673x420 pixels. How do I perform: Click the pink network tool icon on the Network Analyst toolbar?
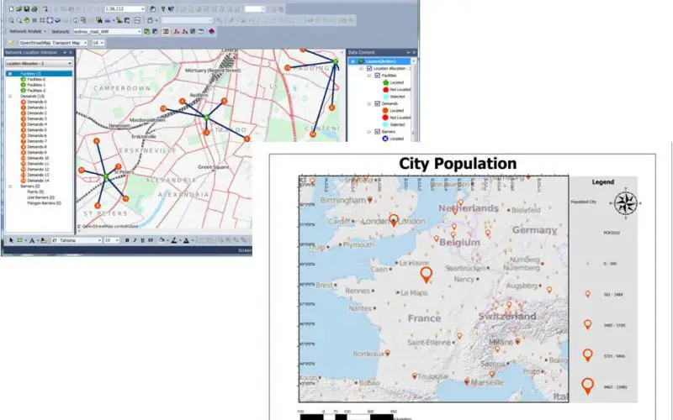[212, 31]
